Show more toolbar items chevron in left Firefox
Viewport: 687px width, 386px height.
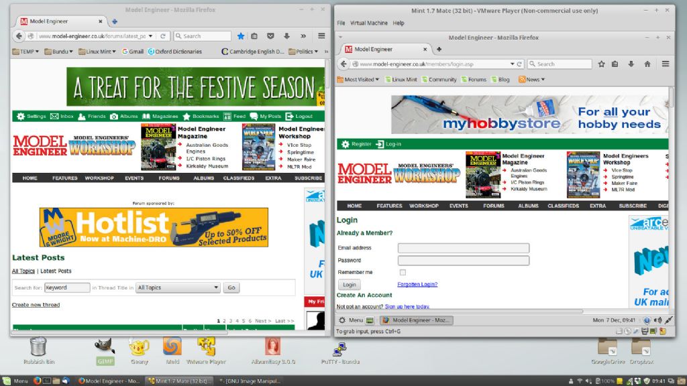(x=303, y=36)
